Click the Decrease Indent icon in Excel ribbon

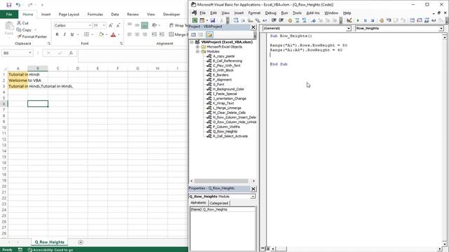(x=154, y=34)
